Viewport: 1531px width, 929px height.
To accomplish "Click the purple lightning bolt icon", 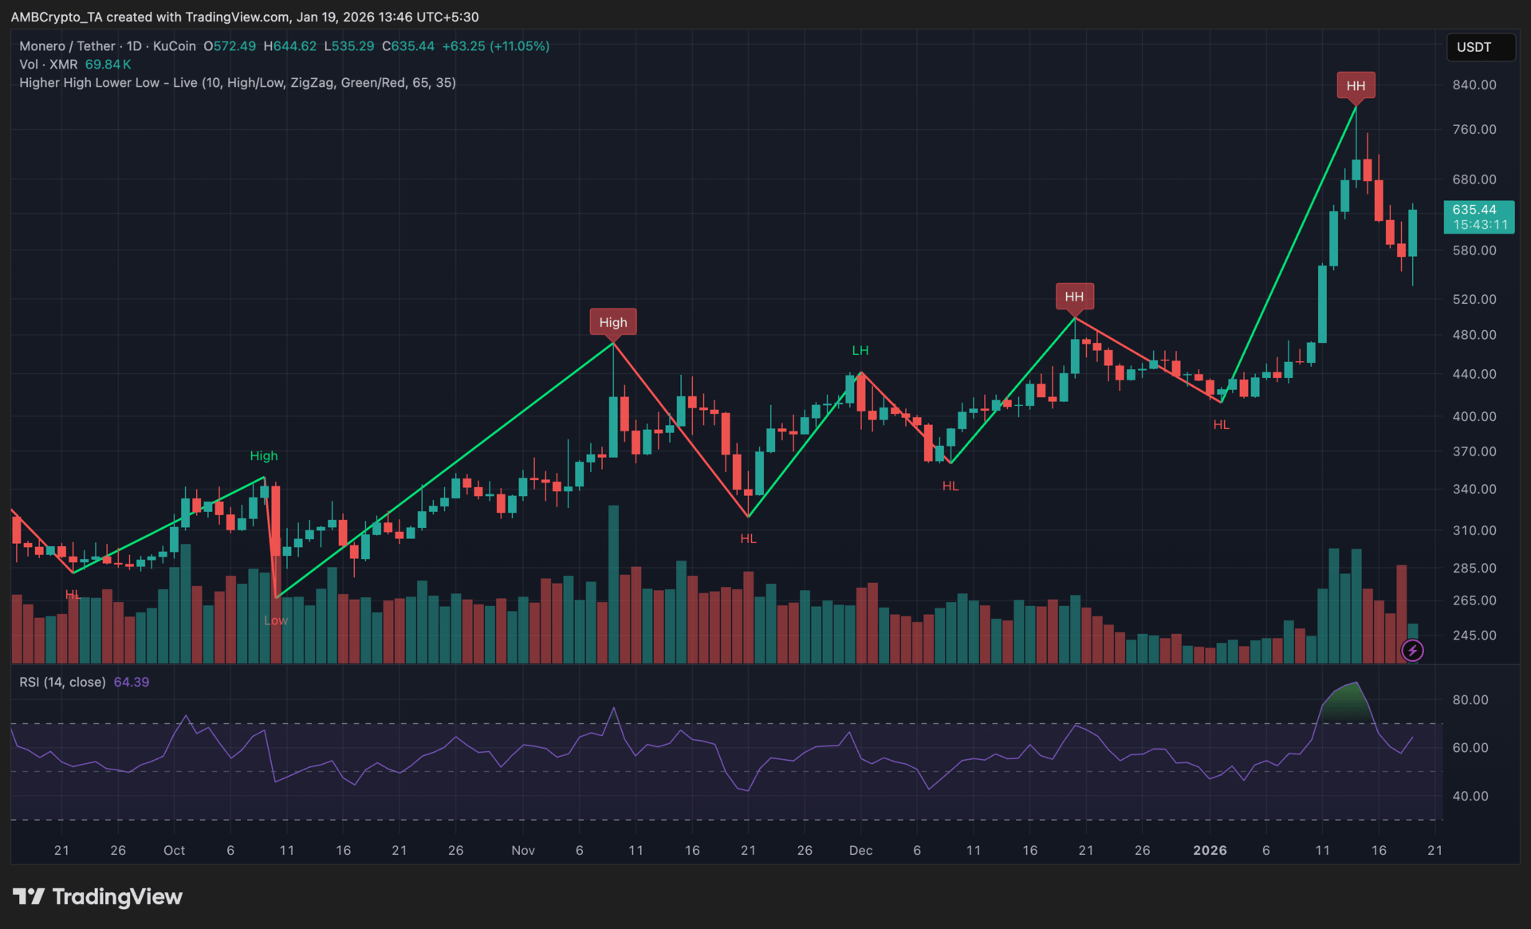I will pyautogui.click(x=1412, y=651).
